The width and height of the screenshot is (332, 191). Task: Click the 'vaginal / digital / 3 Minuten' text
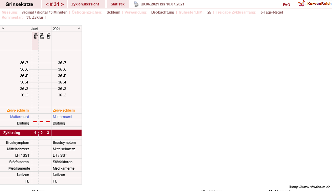pyautogui.click(x=44, y=12)
